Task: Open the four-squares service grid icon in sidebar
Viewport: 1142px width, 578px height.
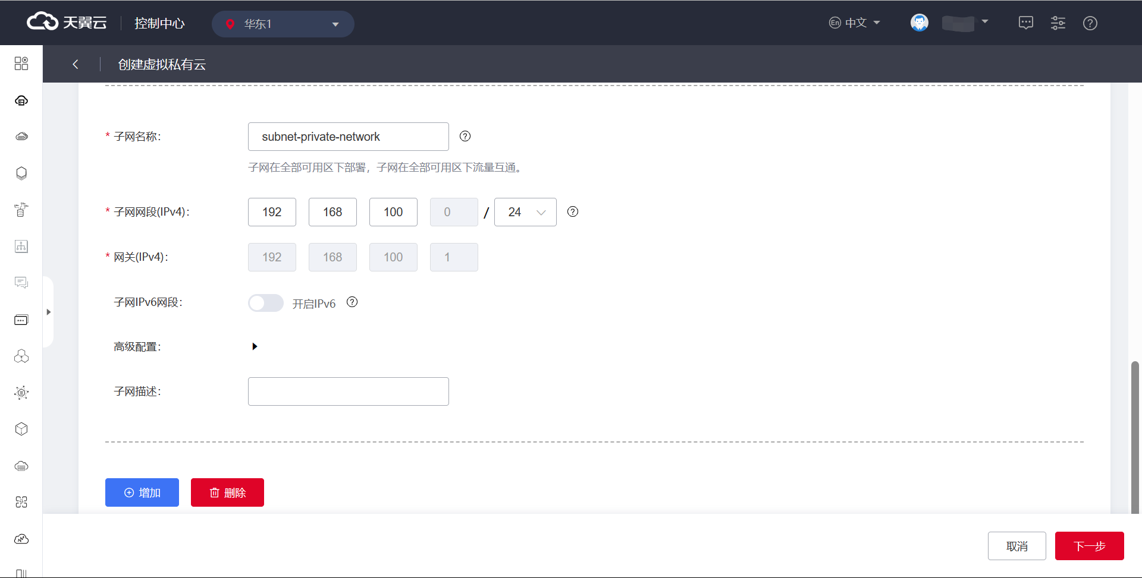Action: [21, 64]
